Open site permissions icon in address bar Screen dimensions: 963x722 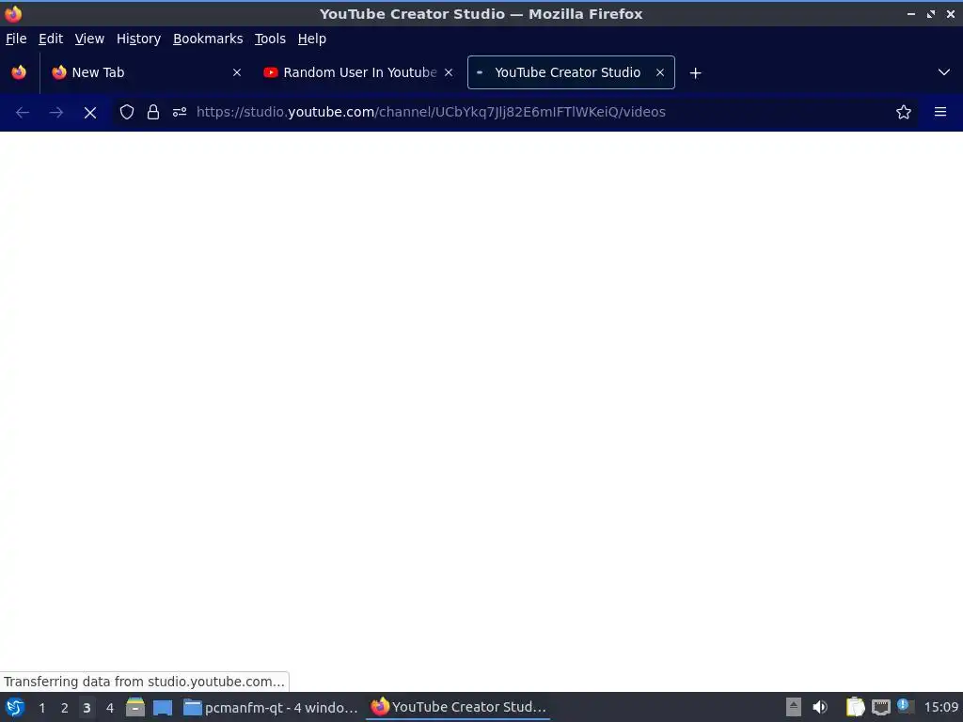pos(180,113)
